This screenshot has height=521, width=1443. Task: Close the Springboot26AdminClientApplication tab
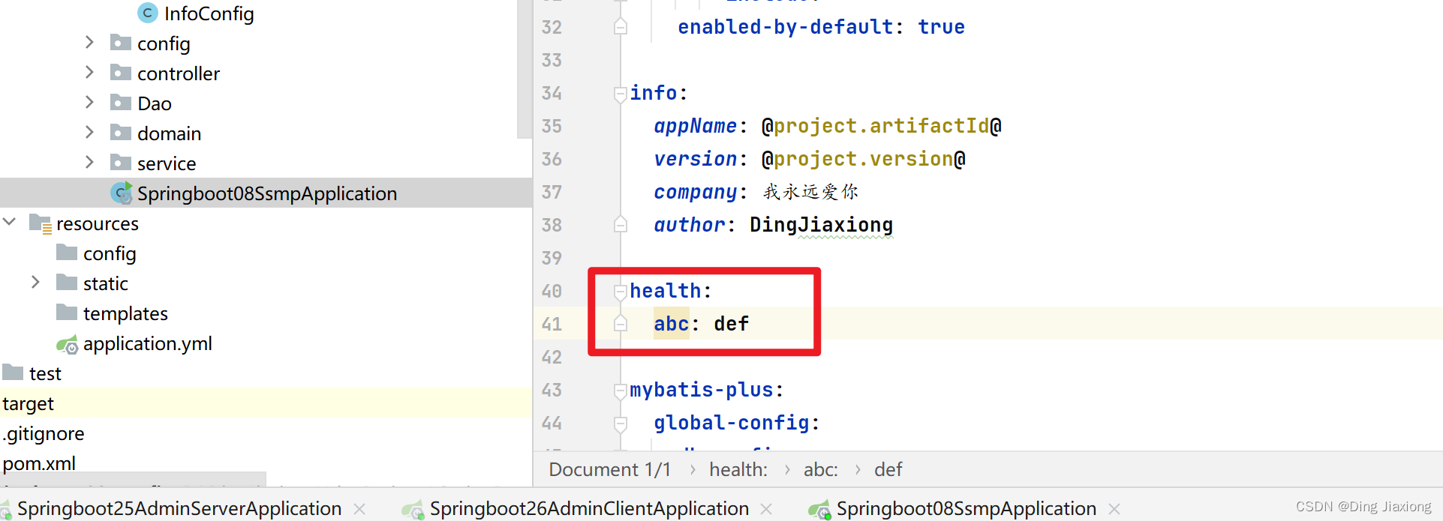point(766,509)
